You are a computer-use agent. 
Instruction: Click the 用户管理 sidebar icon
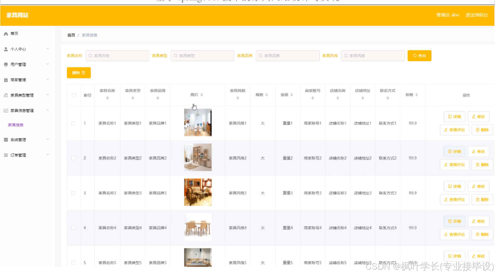point(6,64)
